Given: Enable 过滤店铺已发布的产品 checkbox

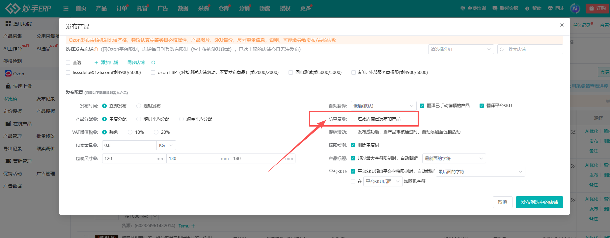Looking at the screenshot, I should pos(353,119).
